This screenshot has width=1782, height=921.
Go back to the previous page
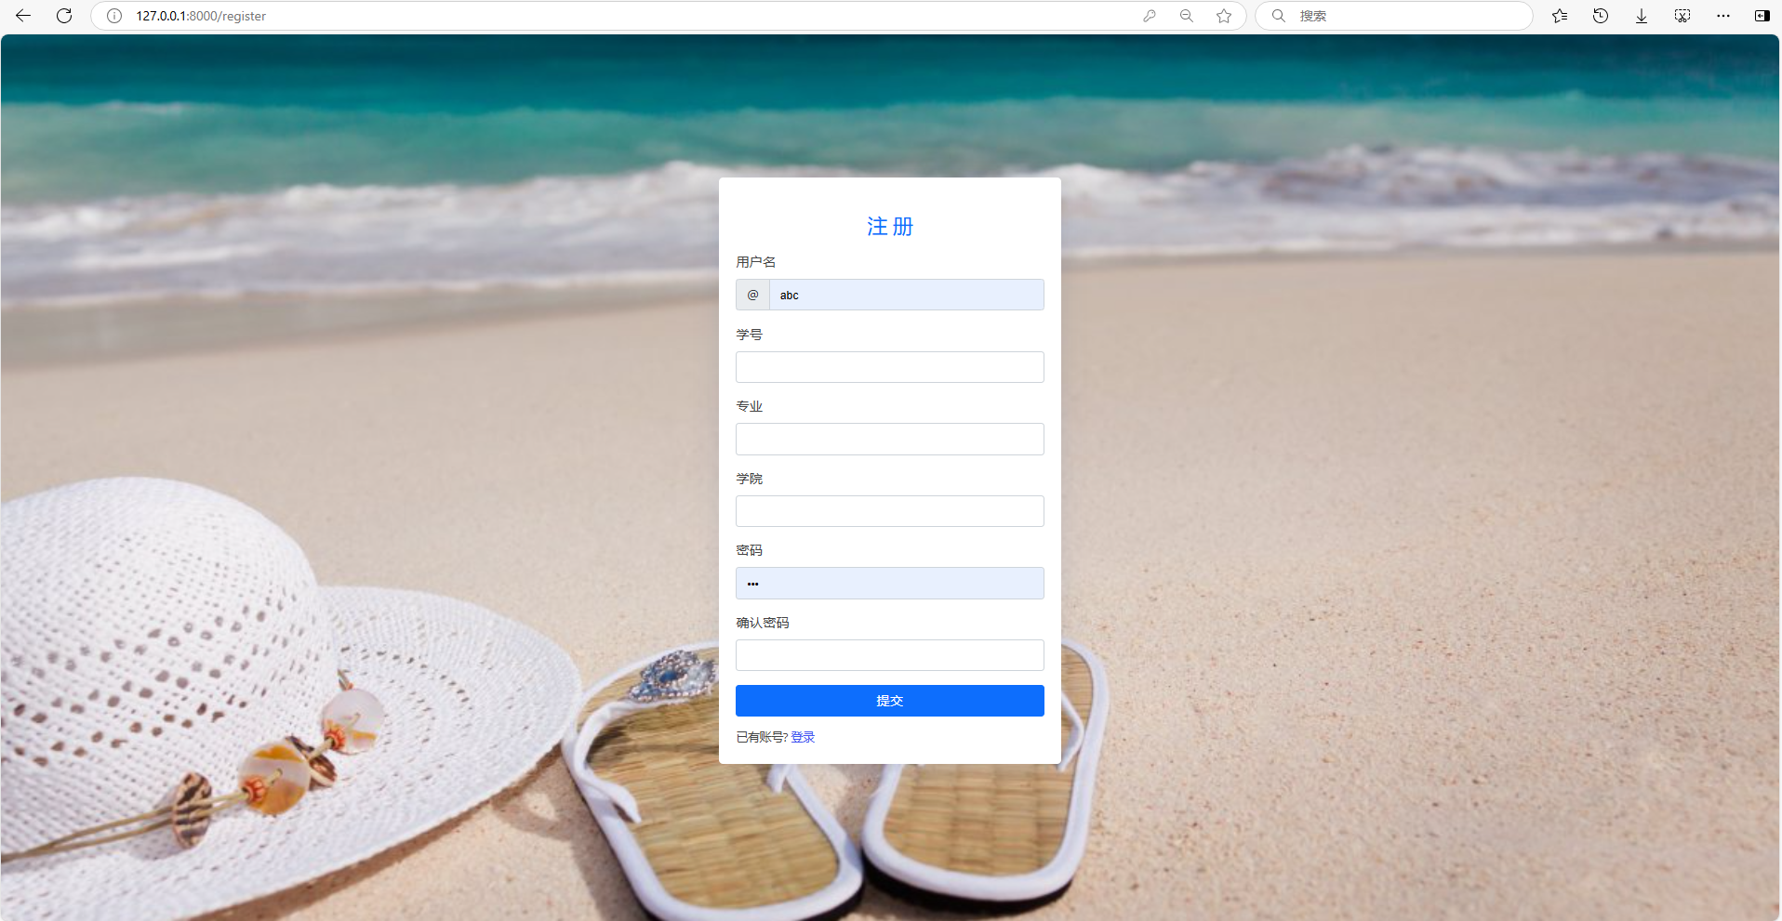pos(23,16)
